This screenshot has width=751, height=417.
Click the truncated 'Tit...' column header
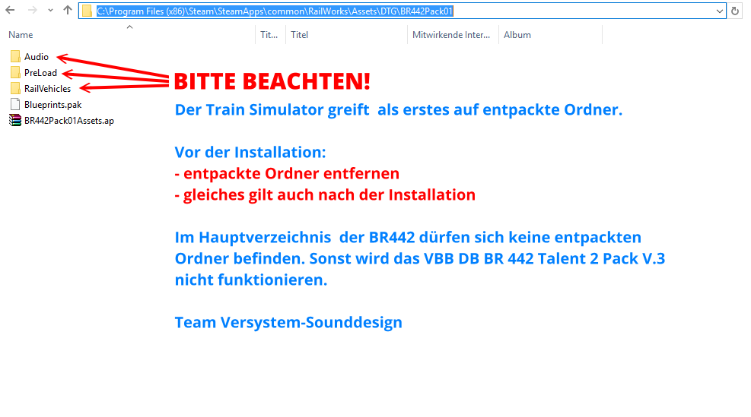pyautogui.click(x=269, y=35)
